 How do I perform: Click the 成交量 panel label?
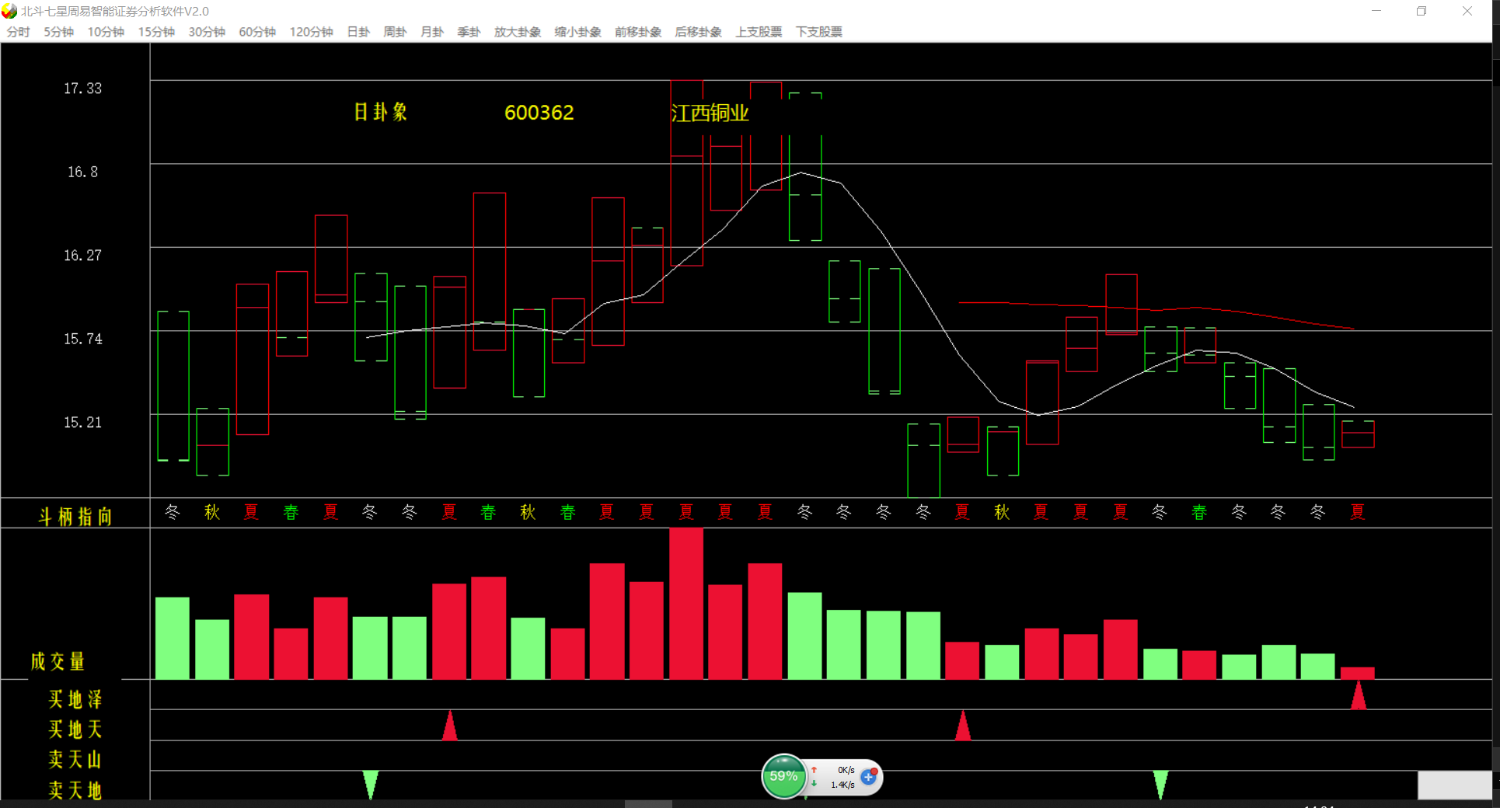[58, 661]
